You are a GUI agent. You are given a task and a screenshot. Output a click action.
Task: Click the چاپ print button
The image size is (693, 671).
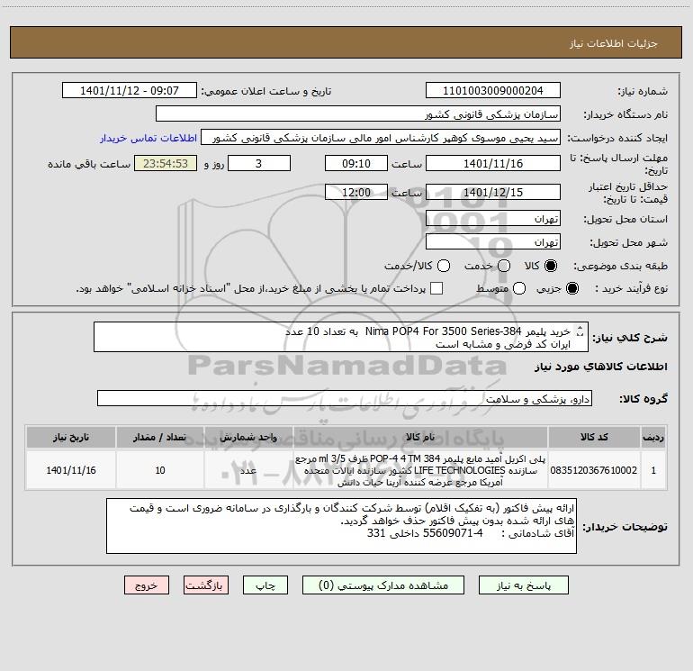click(265, 585)
